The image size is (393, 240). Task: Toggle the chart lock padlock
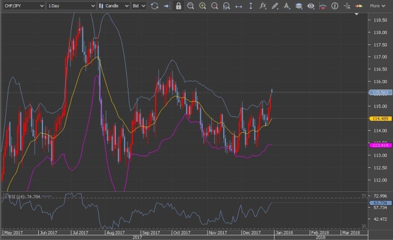pos(179,6)
